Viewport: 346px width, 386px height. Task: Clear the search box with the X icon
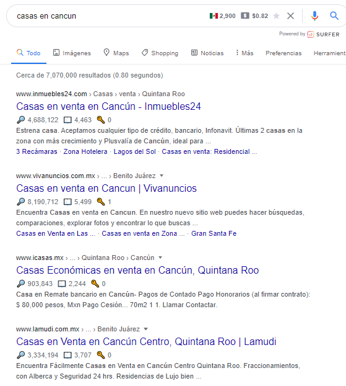point(290,16)
